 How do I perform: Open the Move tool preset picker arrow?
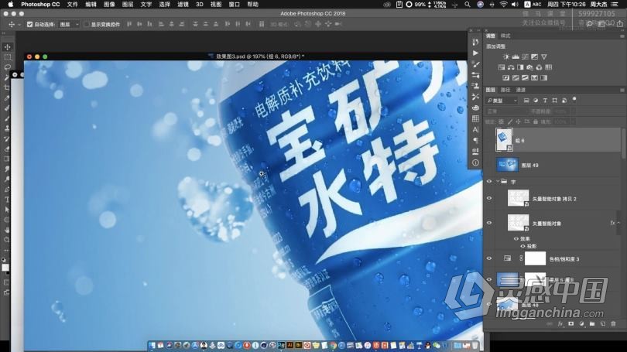tap(19, 25)
